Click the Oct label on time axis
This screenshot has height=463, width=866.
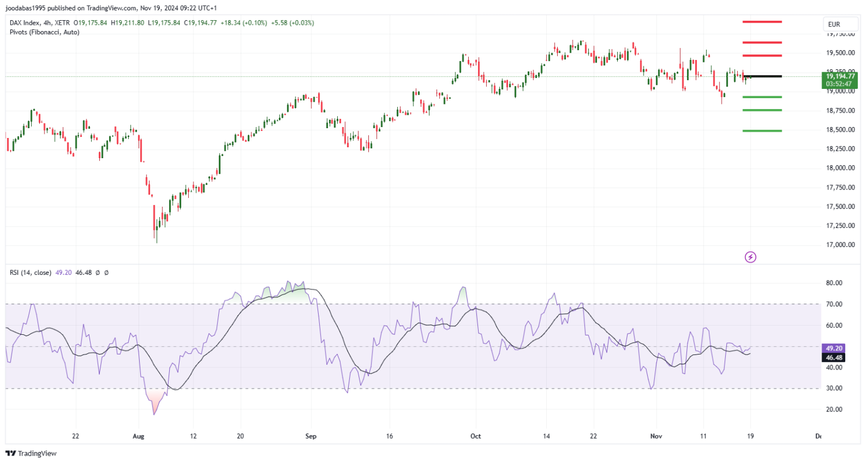[x=476, y=436]
